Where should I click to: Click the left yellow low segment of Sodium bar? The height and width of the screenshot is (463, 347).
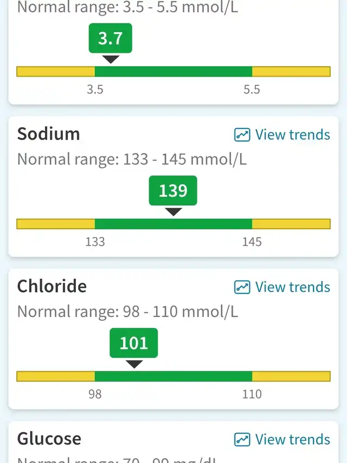pyautogui.click(x=55, y=224)
